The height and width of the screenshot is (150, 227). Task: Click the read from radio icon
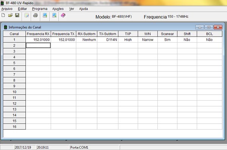[45, 15]
